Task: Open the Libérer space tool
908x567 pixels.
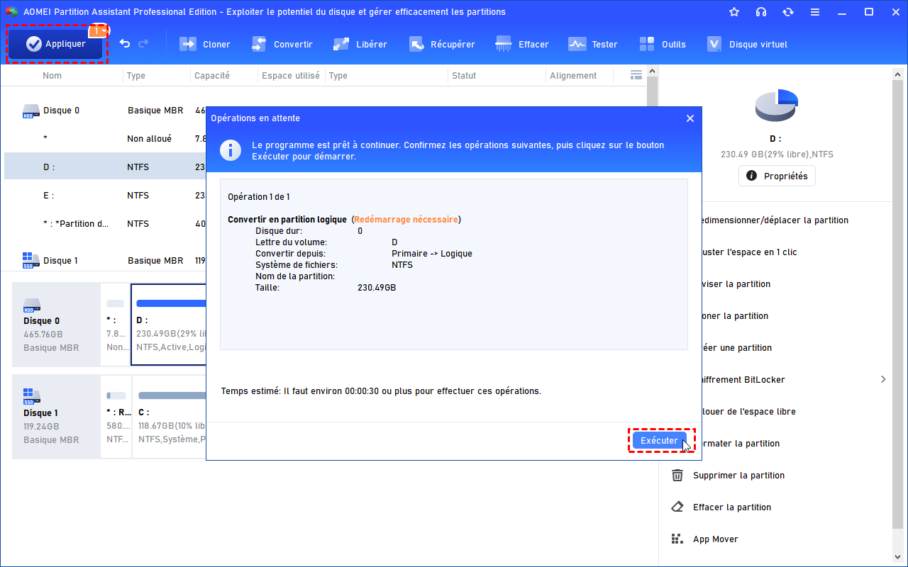Action: click(360, 44)
